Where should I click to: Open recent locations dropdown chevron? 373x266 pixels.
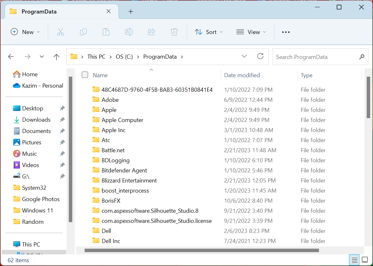click(42, 56)
